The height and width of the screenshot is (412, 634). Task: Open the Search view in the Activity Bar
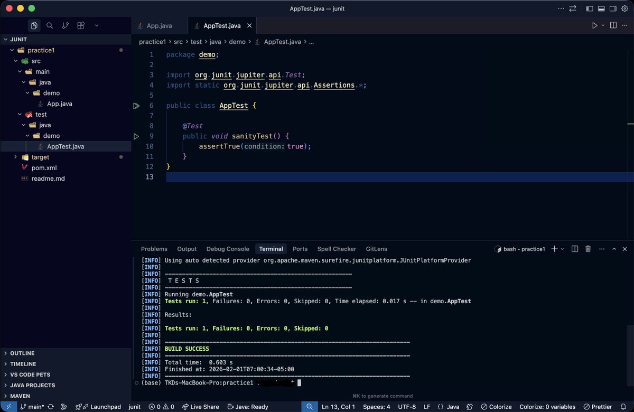point(51,25)
